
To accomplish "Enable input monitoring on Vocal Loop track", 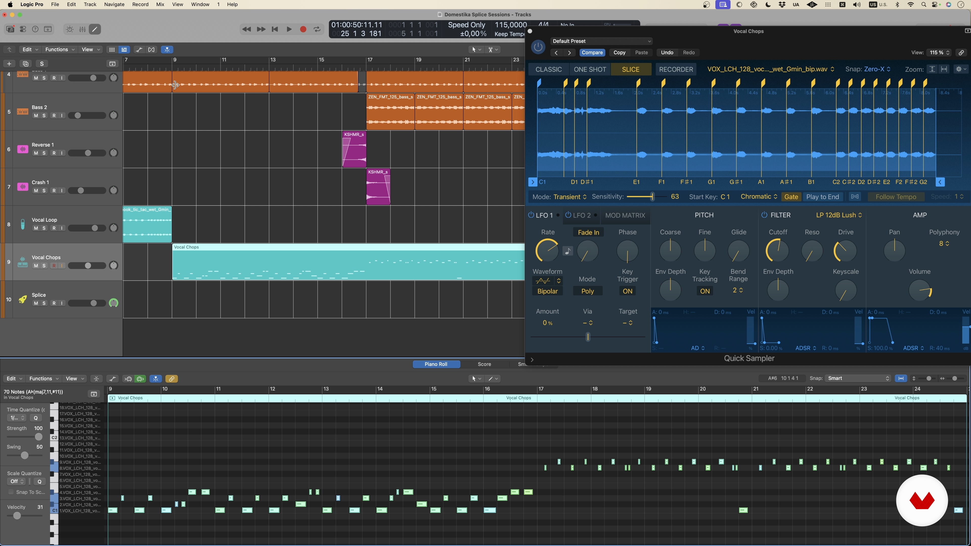I will pos(62,228).
